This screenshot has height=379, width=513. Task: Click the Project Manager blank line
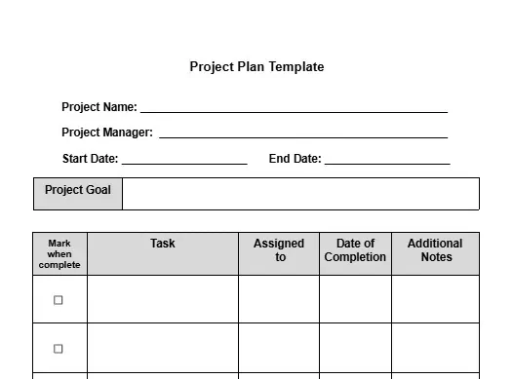click(303, 133)
